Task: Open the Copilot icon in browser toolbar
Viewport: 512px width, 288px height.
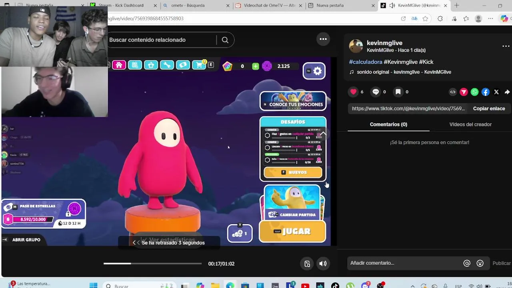Action: (504, 18)
